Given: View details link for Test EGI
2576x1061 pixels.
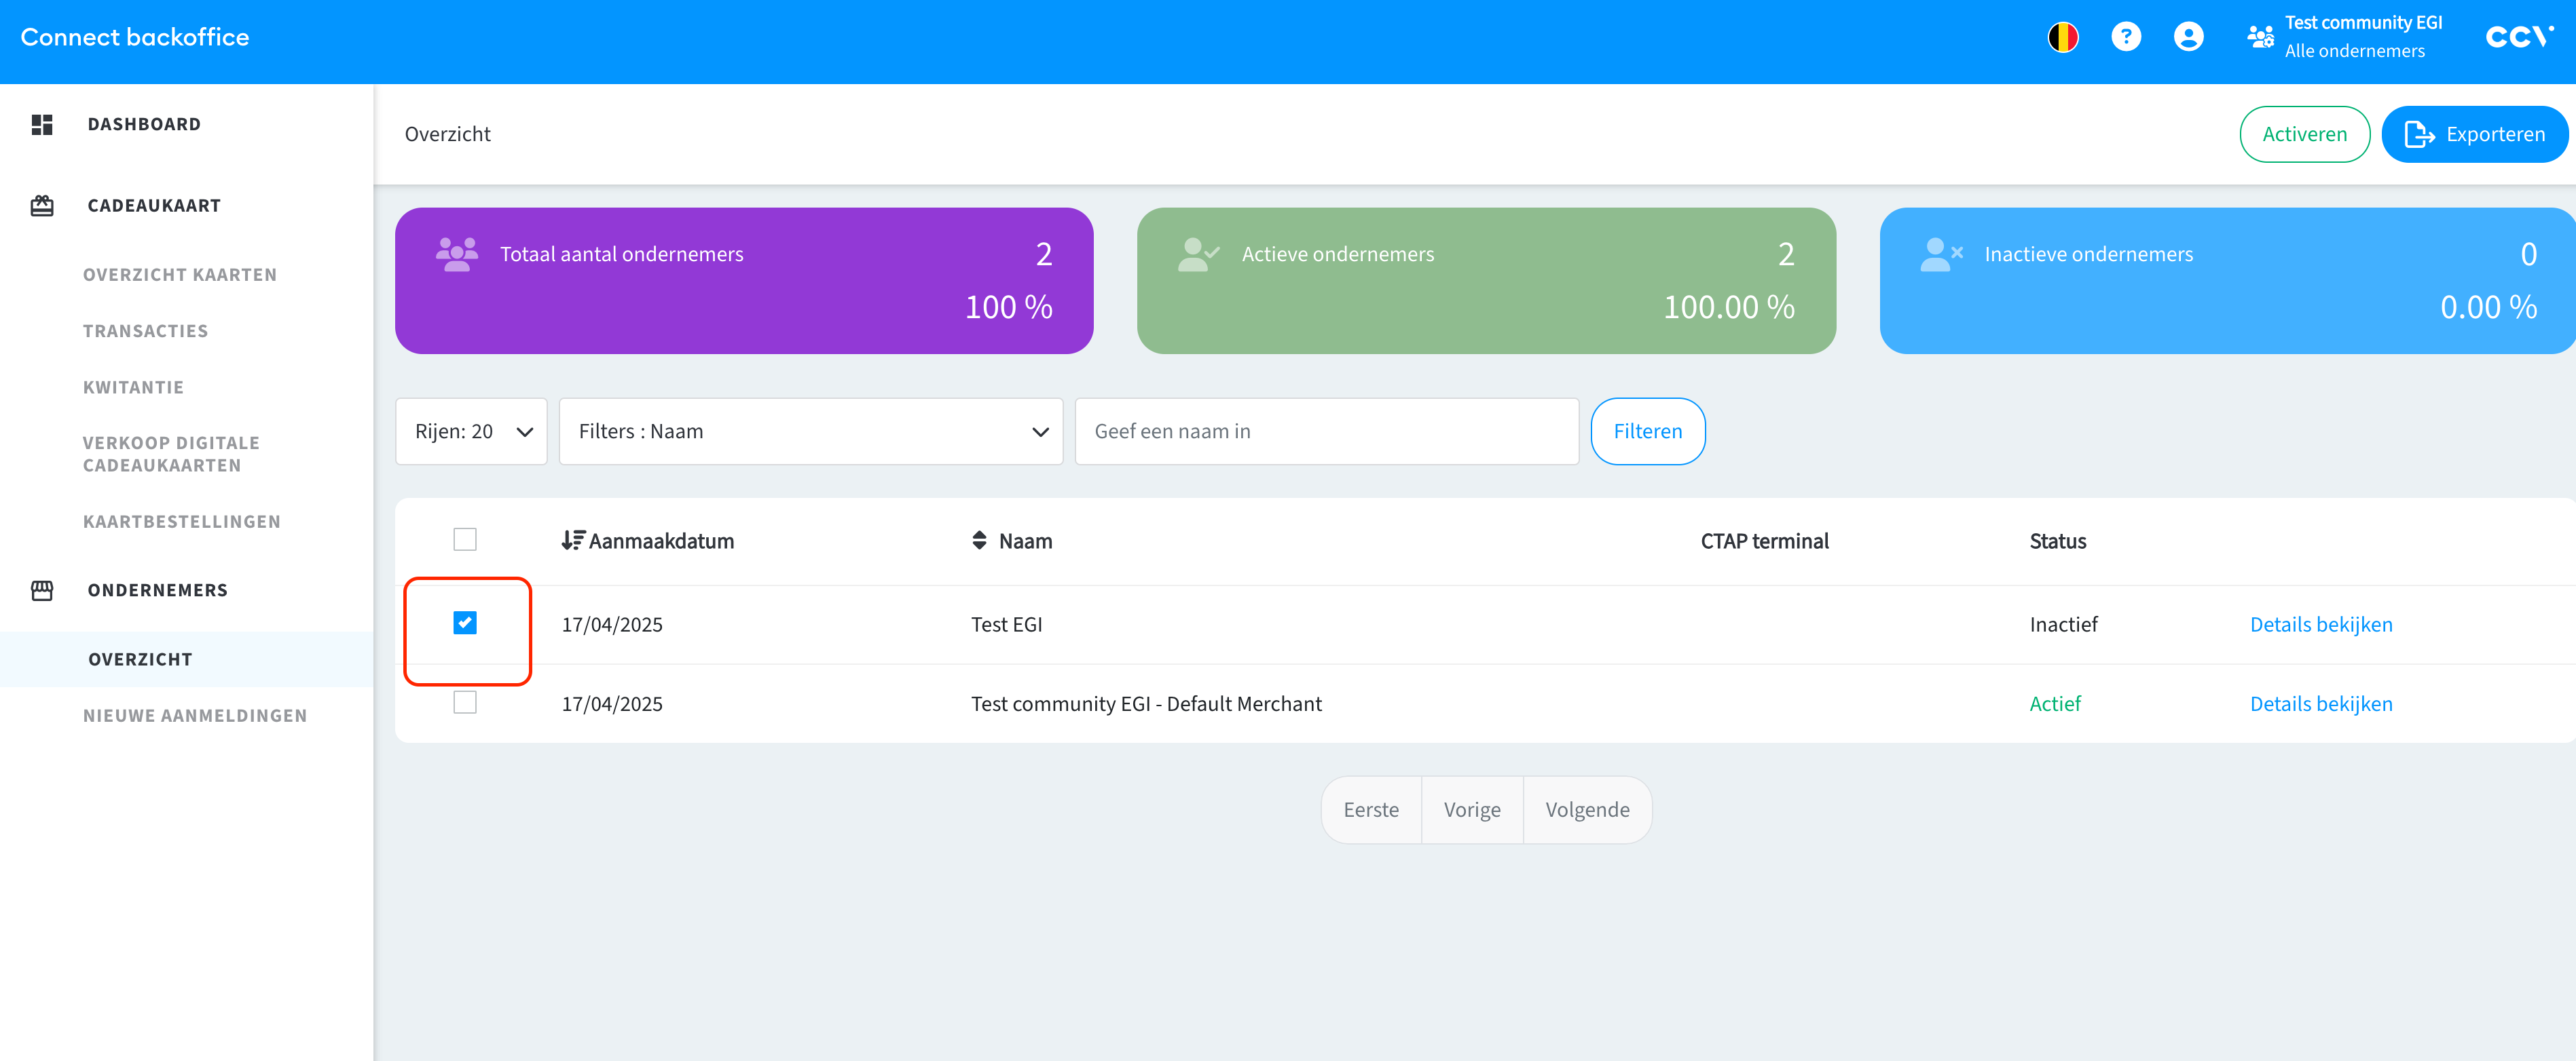Looking at the screenshot, I should point(2320,624).
